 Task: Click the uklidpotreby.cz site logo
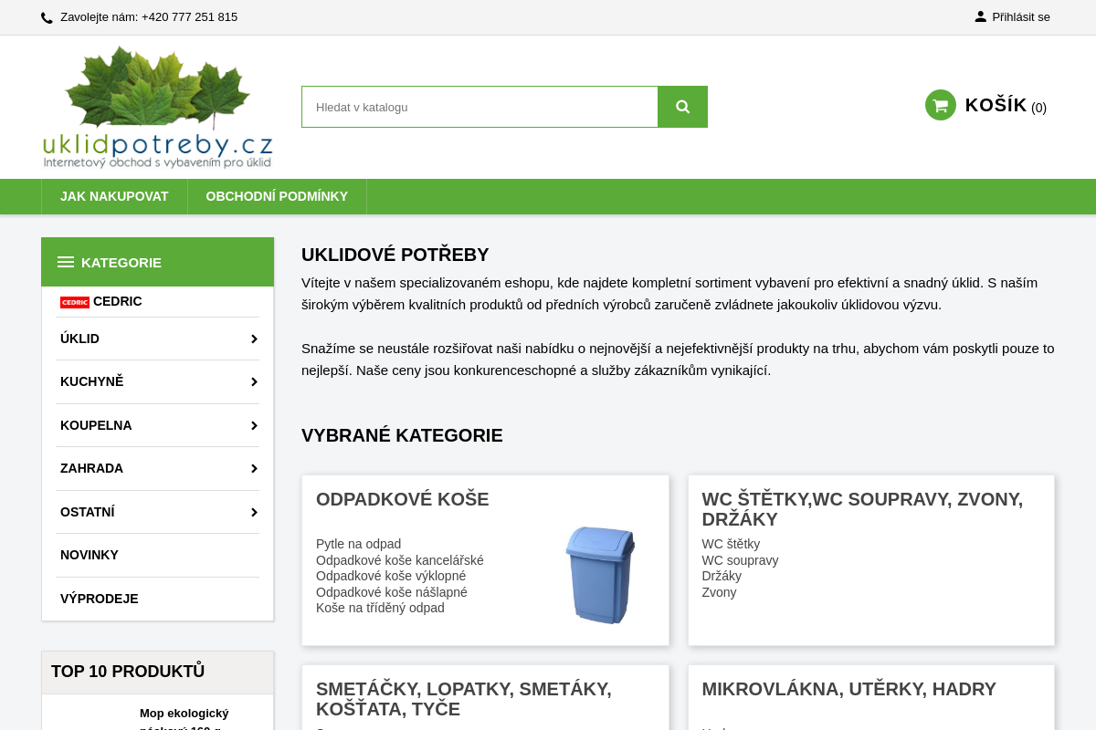point(157,106)
